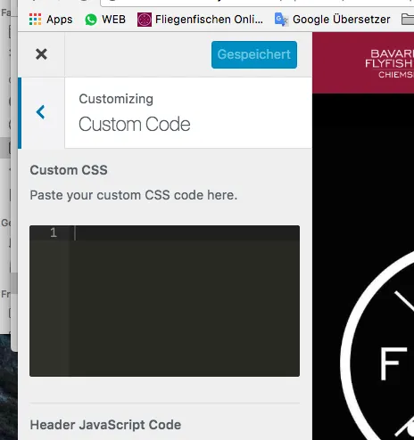The height and width of the screenshot is (440, 414).
Task: Close the Customizer with the X icon
Action: click(x=41, y=54)
